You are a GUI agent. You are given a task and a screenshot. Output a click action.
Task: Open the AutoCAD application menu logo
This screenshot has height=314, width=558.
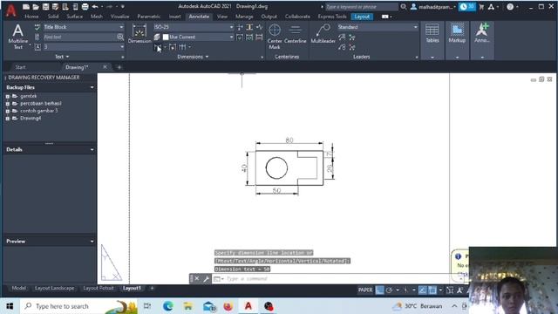coord(11,10)
